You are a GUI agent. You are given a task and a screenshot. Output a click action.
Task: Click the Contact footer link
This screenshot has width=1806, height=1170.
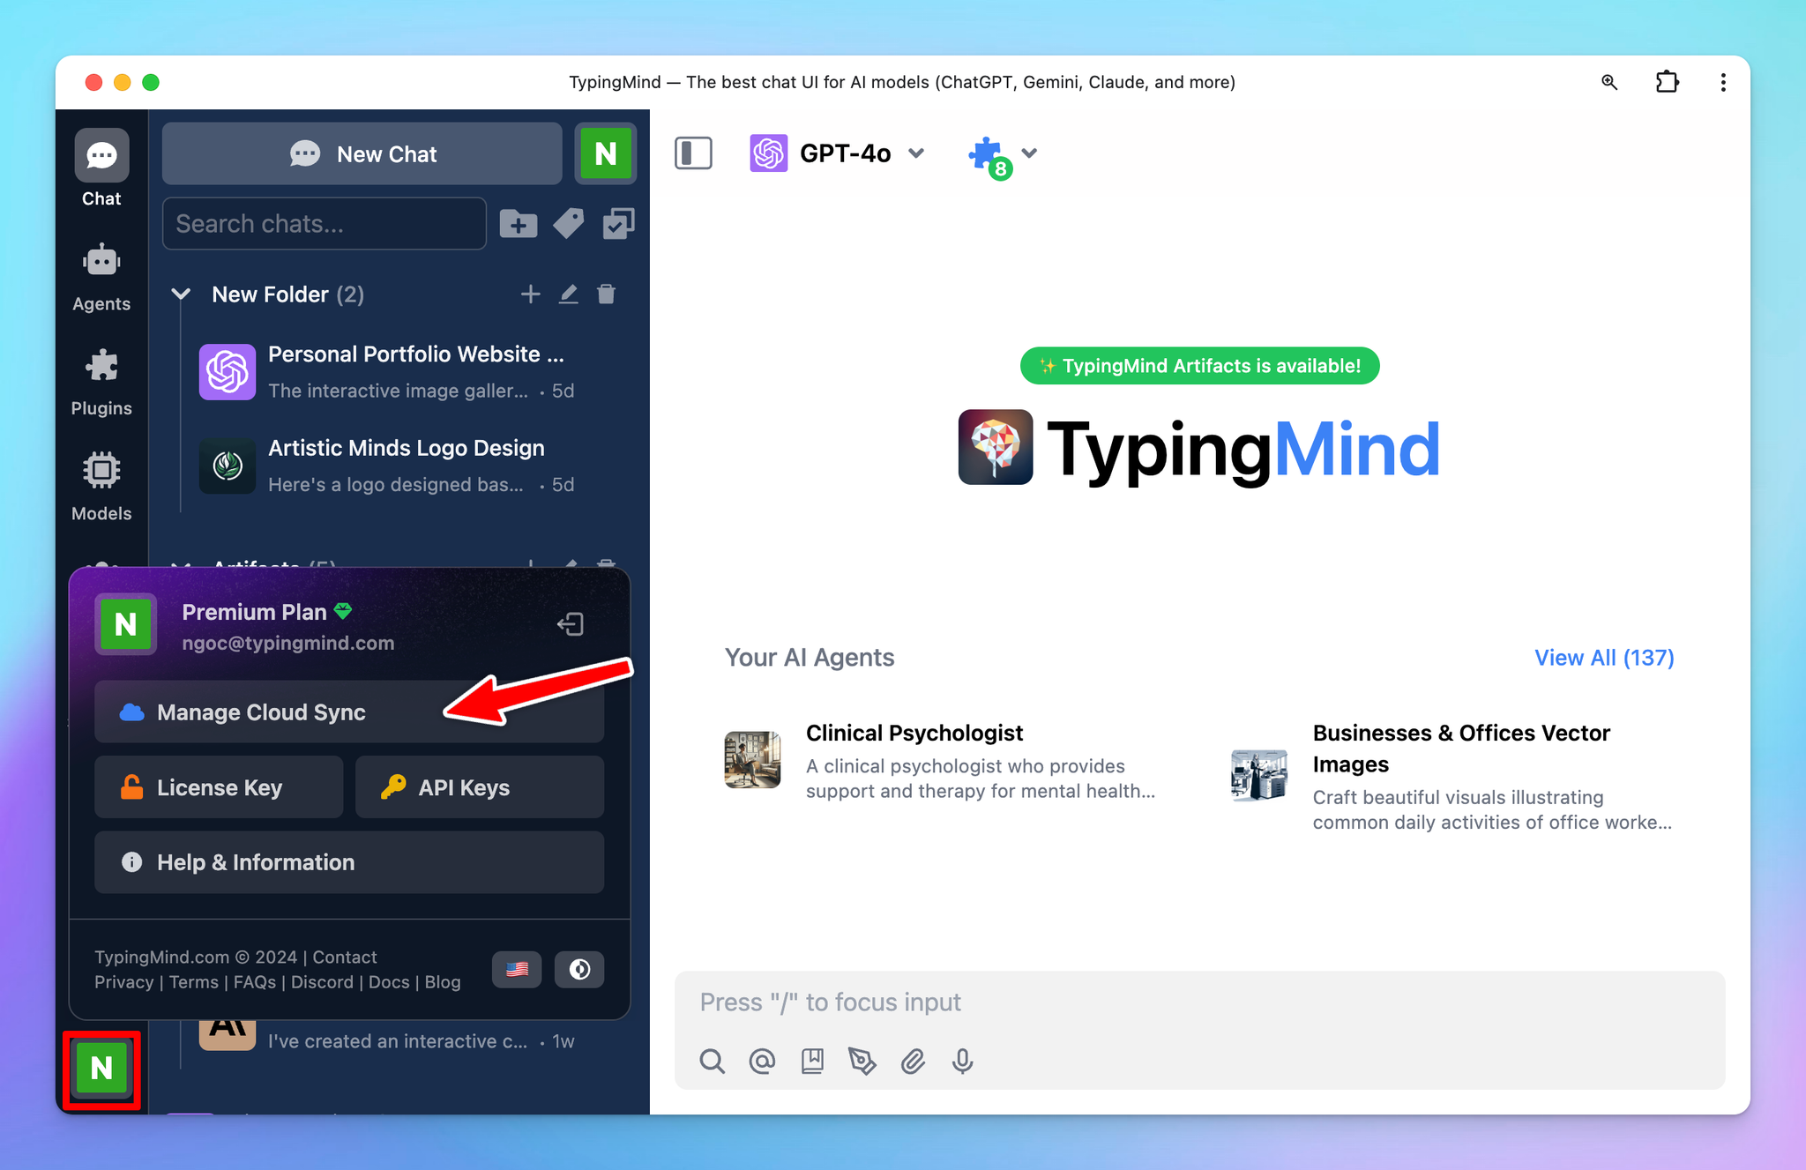[x=345, y=957]
